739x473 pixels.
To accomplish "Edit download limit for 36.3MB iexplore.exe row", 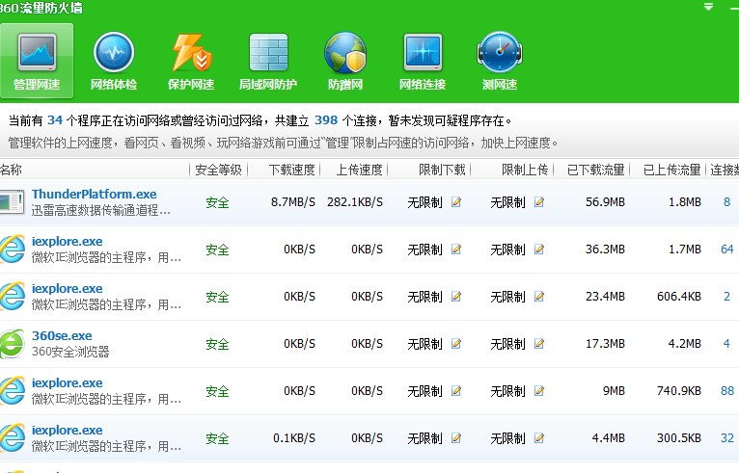I will coord(456,249).
